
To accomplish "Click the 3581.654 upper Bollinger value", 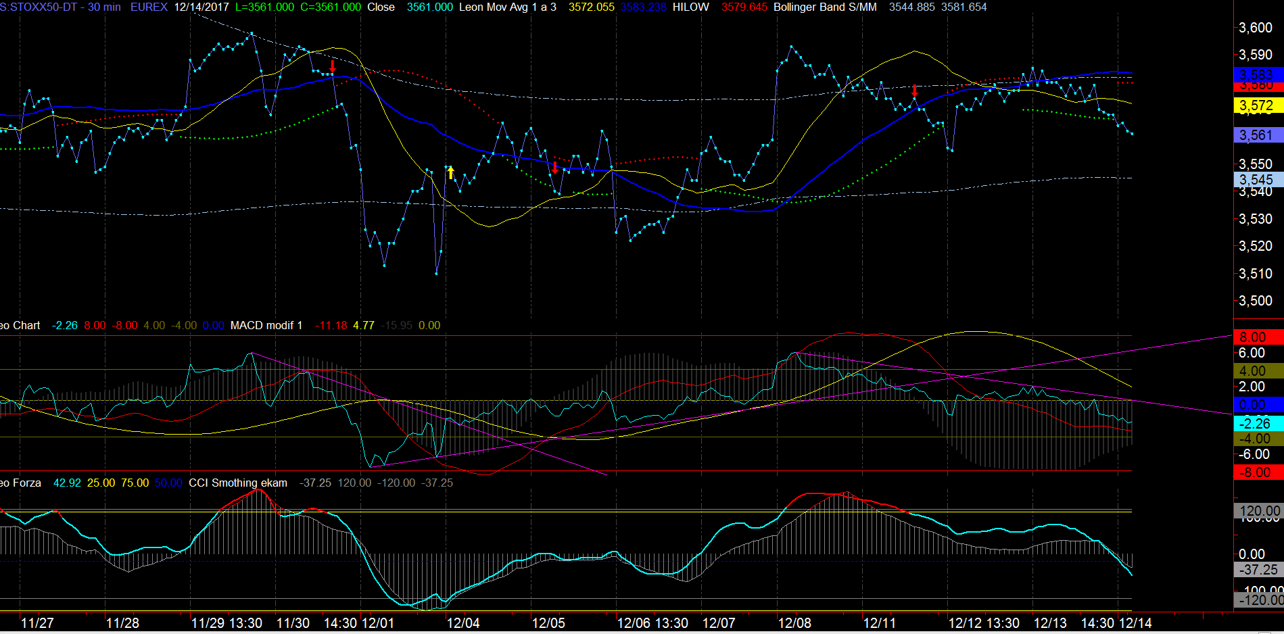I will tap(964, 7).
